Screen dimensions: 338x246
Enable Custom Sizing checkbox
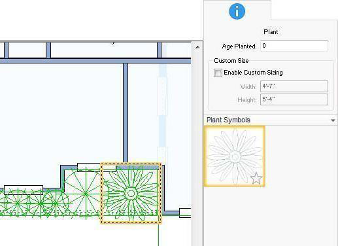coord(218,73)
